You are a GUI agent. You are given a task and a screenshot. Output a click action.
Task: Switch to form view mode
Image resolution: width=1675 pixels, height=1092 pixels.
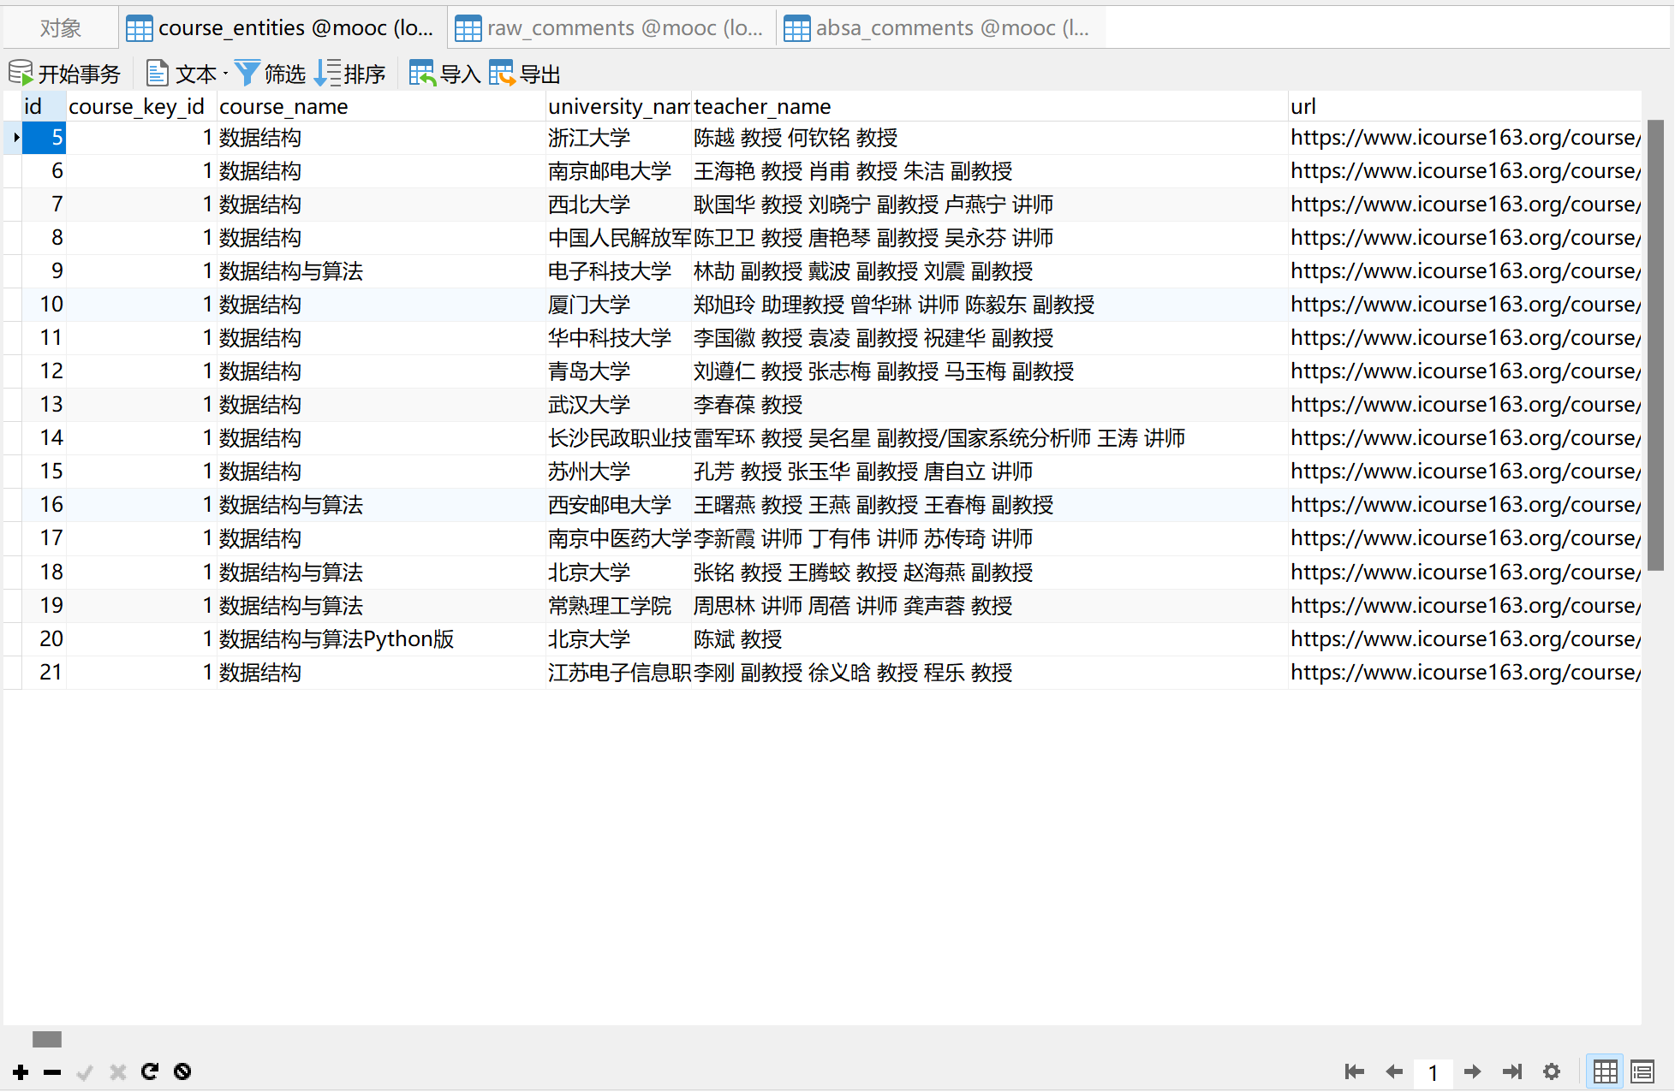coord(1642,1071)
